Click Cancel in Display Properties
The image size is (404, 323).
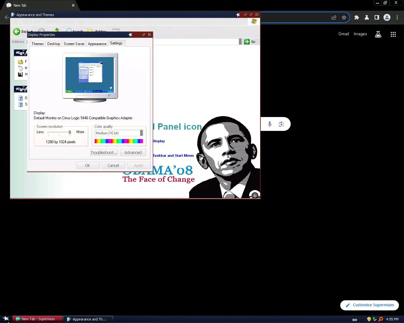113,165
